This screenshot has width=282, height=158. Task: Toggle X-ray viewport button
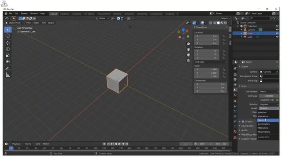tap(210, 23)
